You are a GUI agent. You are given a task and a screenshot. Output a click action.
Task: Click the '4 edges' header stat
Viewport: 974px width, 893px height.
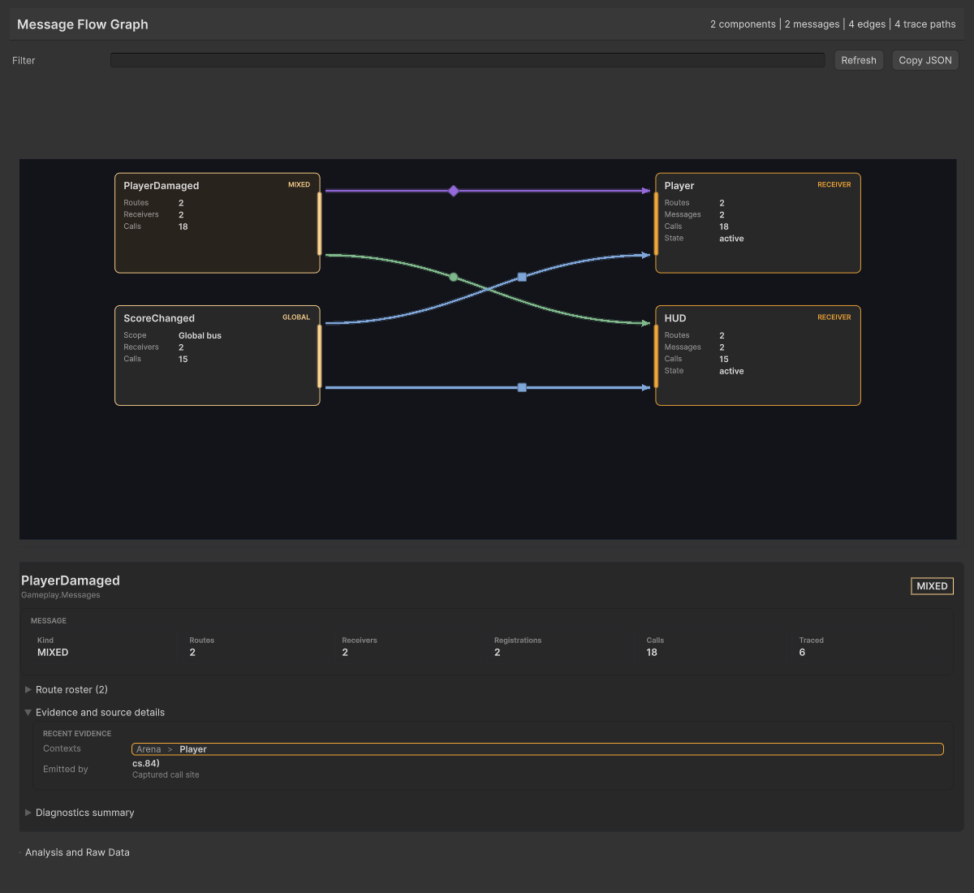(867, 24)
